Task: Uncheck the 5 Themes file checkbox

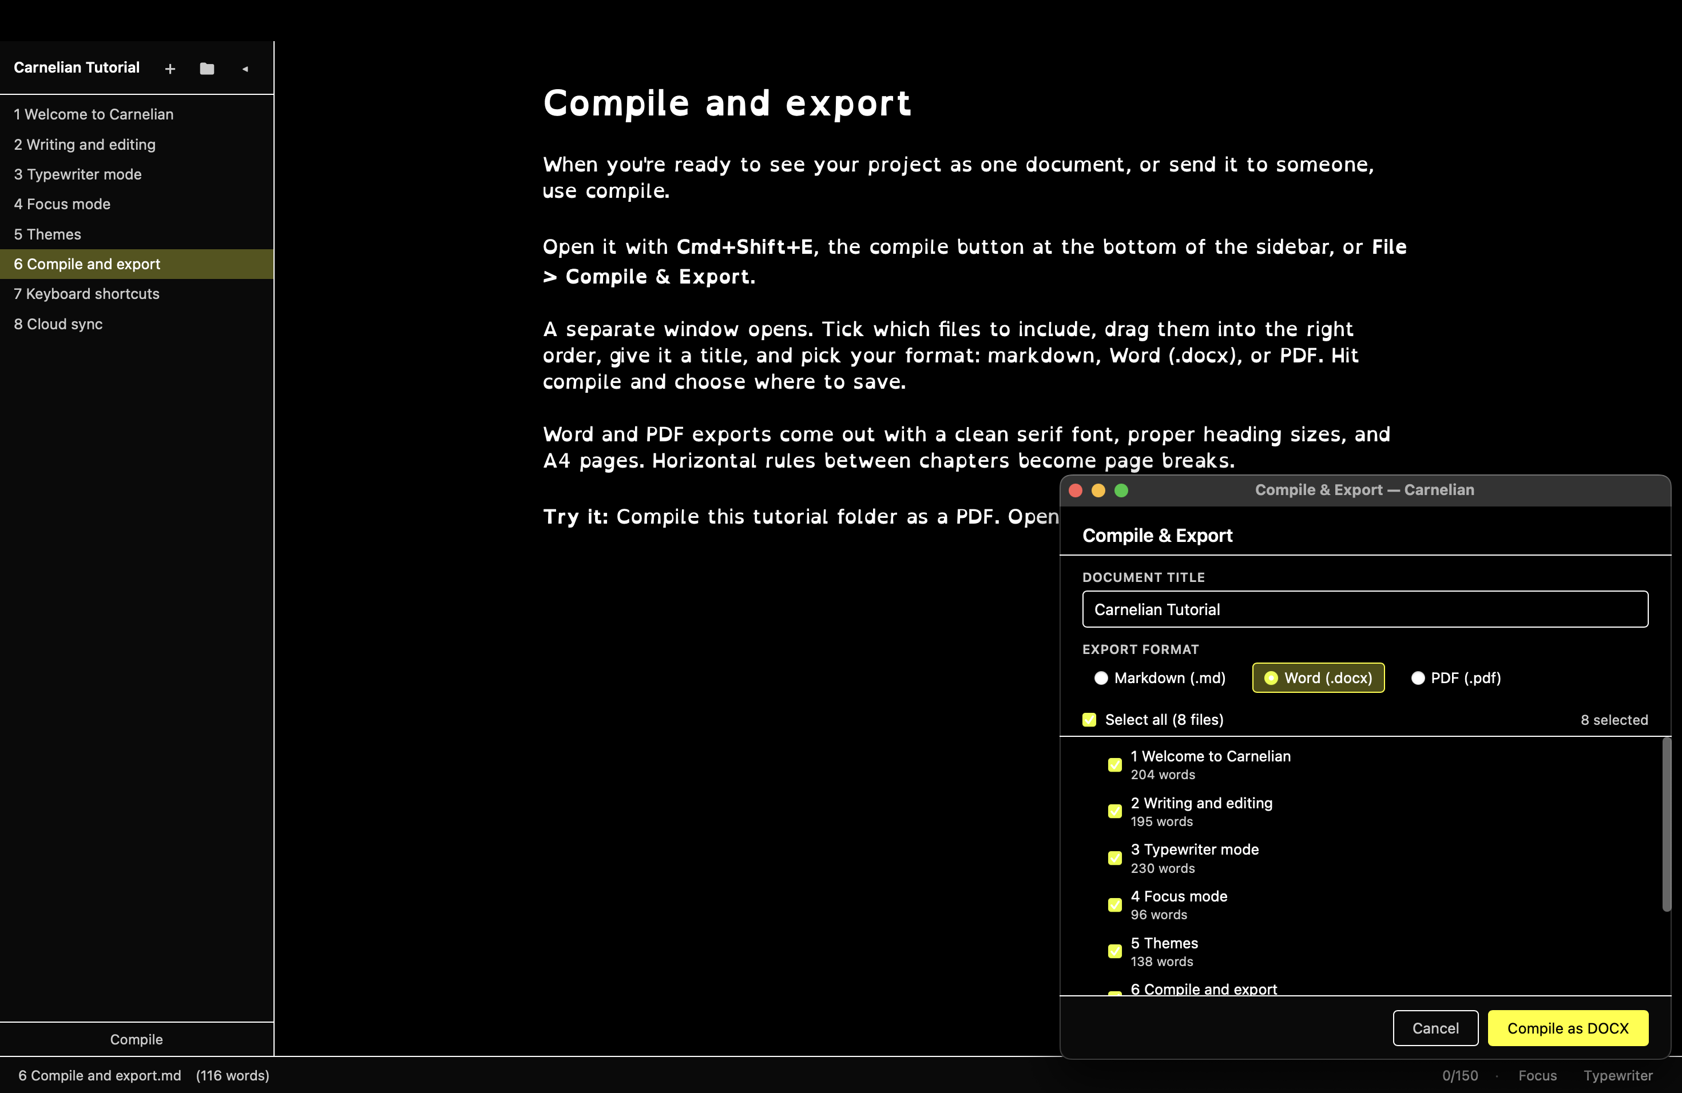Action: tap(1114, 951)
